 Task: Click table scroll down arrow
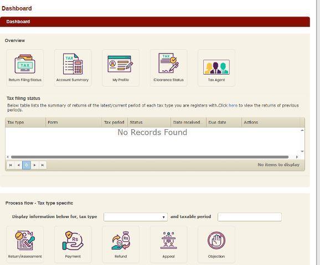(302, 151)
